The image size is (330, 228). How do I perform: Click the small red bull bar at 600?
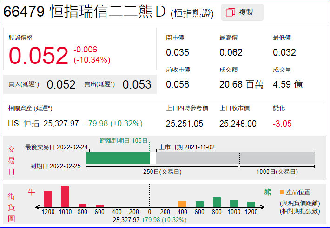coord(99,205)
